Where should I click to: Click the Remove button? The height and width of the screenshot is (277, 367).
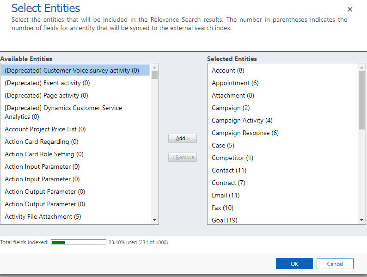(x=182, y=157)
